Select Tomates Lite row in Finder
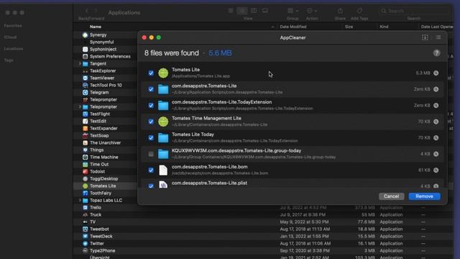Viewport: 460px width, 259px height. pos(103,186)
